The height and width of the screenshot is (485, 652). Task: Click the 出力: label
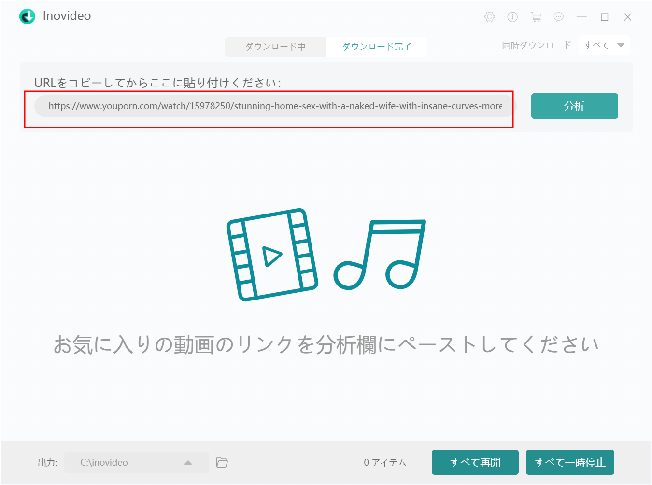click(x=47, y=462)
